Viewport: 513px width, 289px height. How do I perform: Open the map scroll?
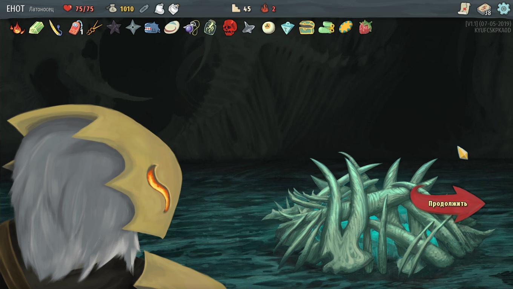coord(464,8)
